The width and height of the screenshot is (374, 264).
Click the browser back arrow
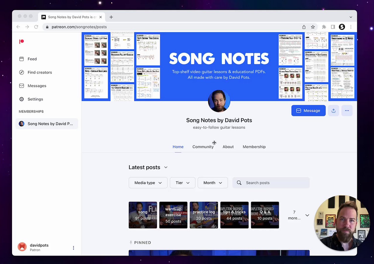click(x=18, y=27)
